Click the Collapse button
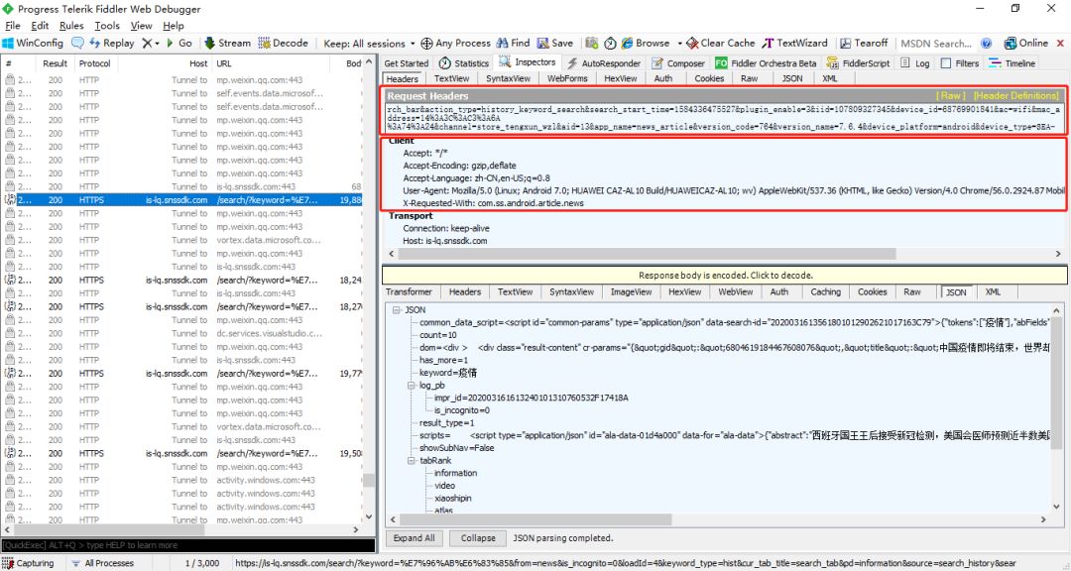 (x=477, y=538)
